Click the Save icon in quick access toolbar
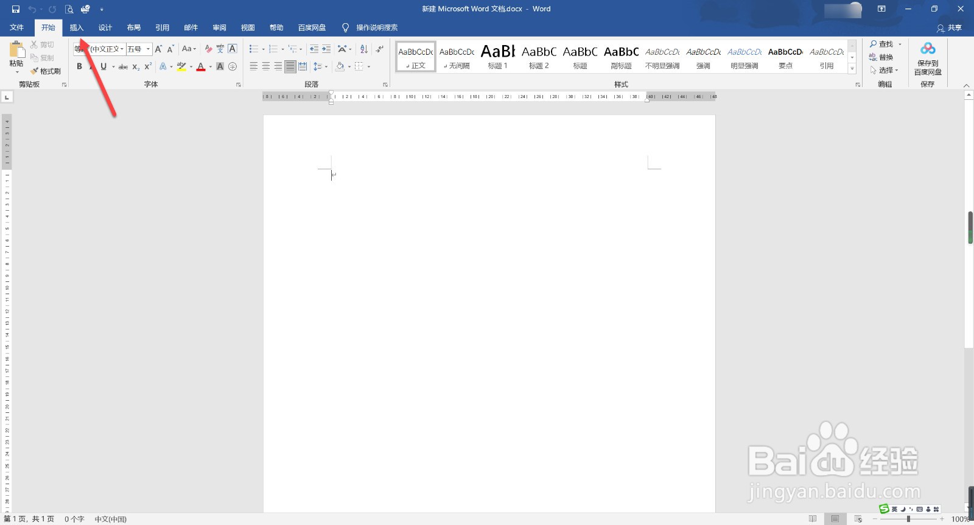Viewport: 974px width, 525px height. pyautogui.click(x=16, y=9)
